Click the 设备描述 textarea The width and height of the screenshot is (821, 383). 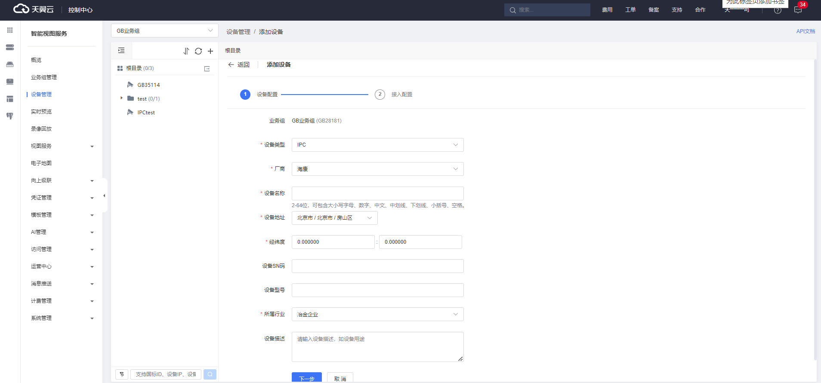pos(378,347)
